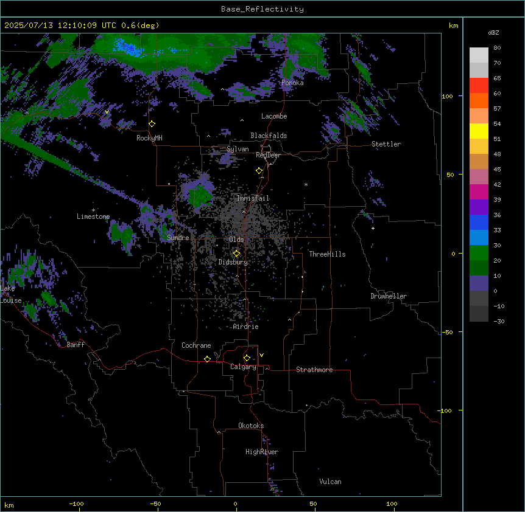Pick the purple 36-39 dBZ legend color
The image size is (525, 512).
[x=479, y=207]
